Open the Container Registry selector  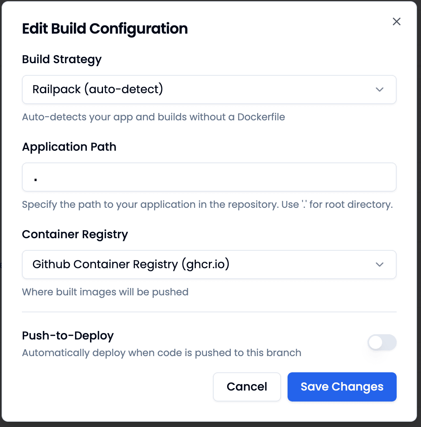click(209, 265)
